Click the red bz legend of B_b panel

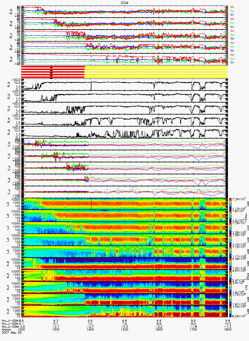[x=232, y=7]
